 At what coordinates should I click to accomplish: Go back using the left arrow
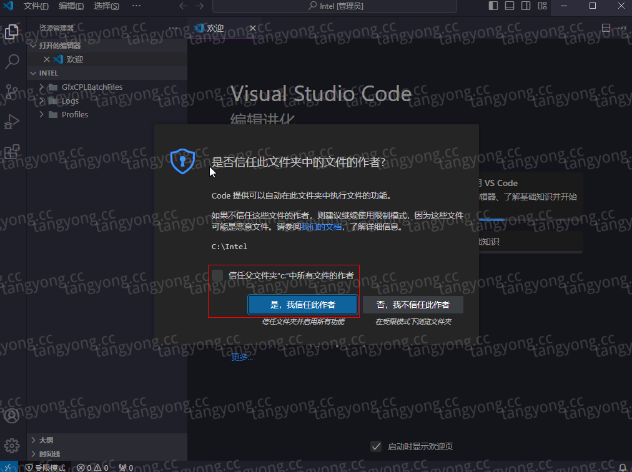pos(184,6)
